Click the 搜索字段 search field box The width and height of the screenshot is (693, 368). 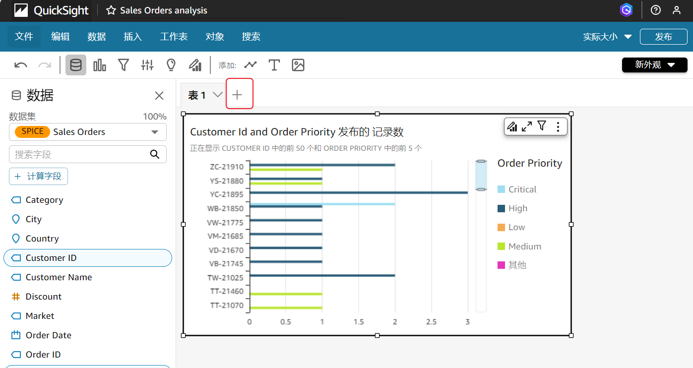pos(79,155)
